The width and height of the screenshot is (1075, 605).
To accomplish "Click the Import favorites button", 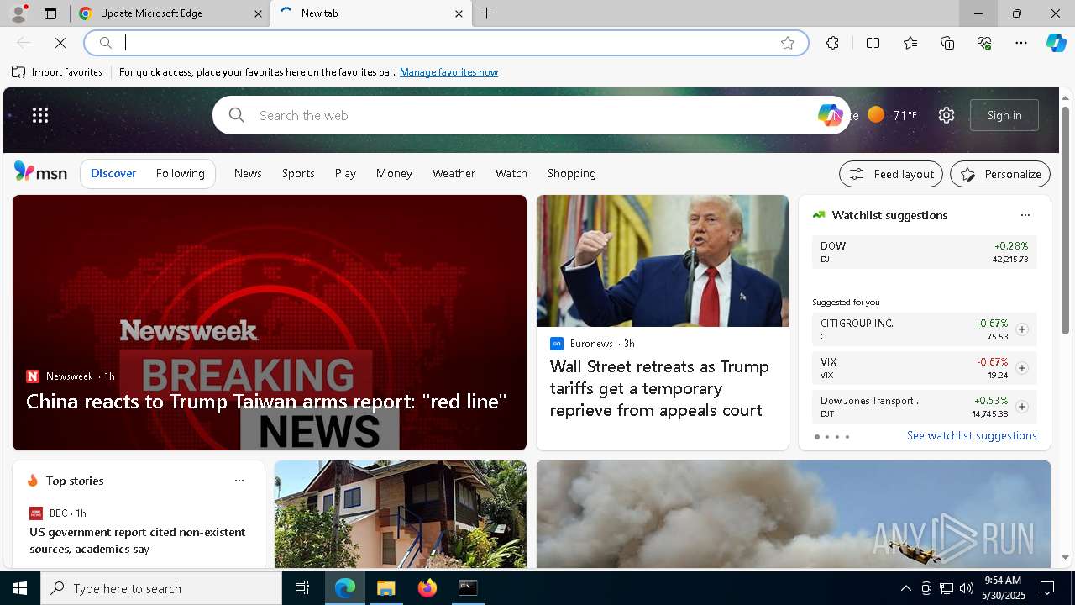I will click(57, 72).
